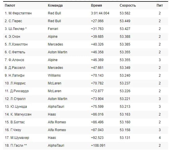The height and width of the screenshot is (151, 169).
Task: Click the Команда column header
Action: click(55, 5)
